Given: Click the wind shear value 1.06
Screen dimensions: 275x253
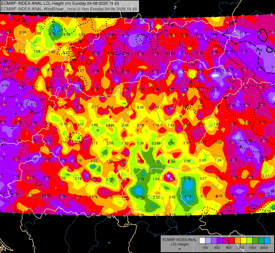Looking at the screenshot, I should 187,179.
